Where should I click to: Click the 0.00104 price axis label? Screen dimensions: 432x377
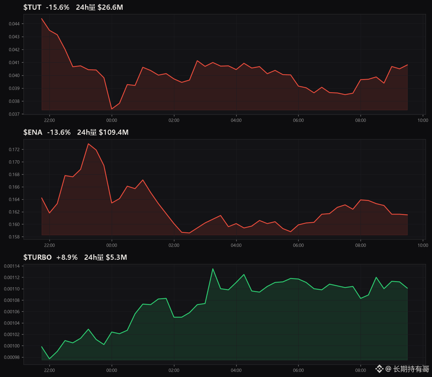pyautogui.click(x=12, y=323)
